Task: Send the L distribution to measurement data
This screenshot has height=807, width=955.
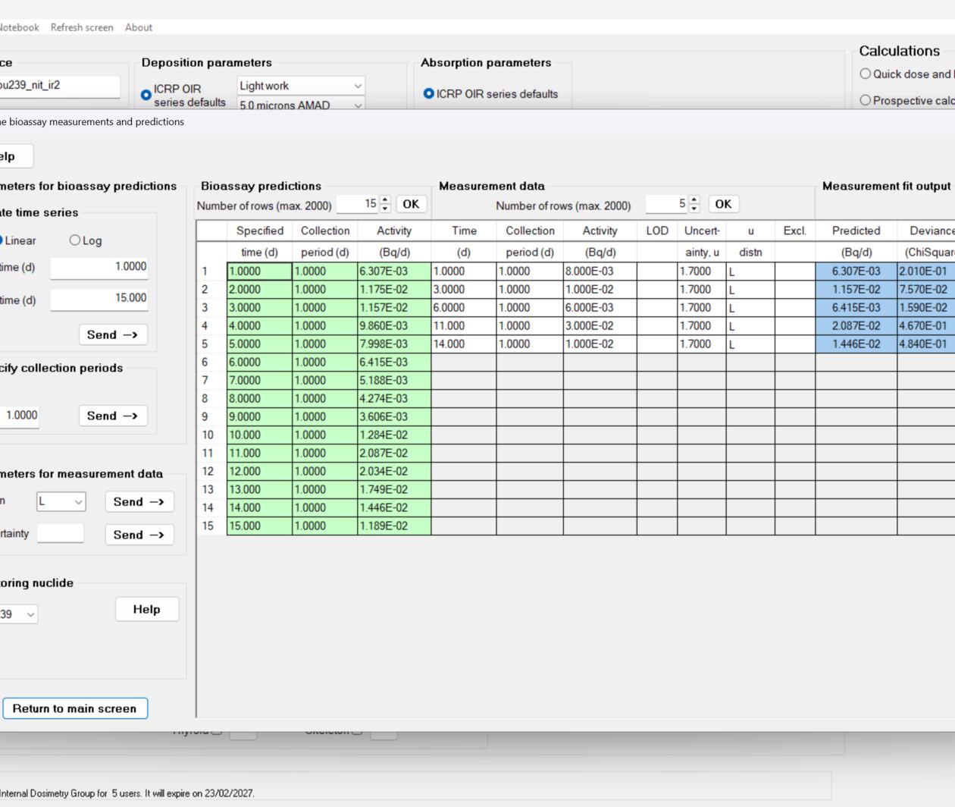Action: click(x=139, y=501)
